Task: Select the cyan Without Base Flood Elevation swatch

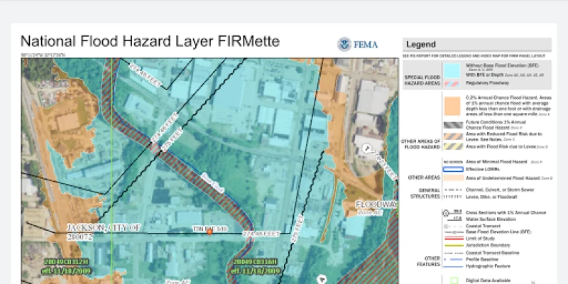Action: pyautogui.click(x=452, y=70)
